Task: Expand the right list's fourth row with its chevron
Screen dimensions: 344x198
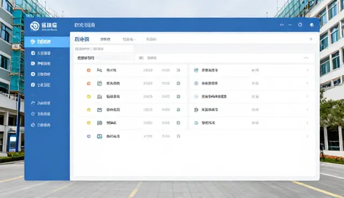Action: tap(307, 110)
